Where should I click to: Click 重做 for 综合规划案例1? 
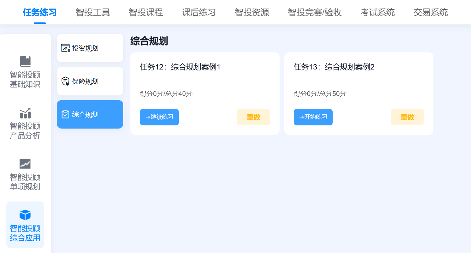253,117
